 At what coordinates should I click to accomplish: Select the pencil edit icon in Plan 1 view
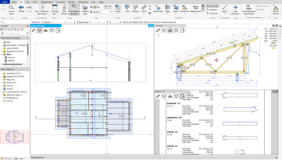click(x=33, y=31)
